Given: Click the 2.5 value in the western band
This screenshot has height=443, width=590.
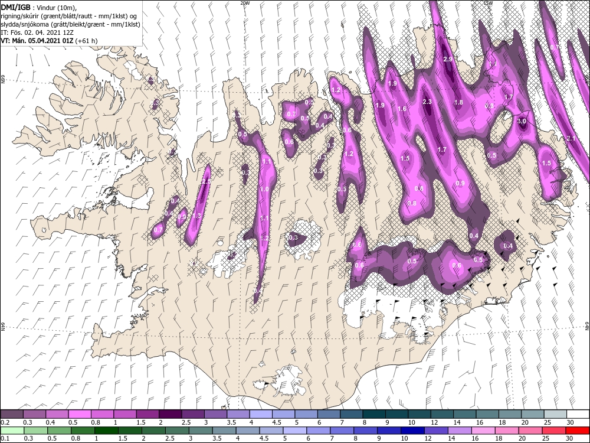Looking at the screenshot, I should tap(205, 181).
